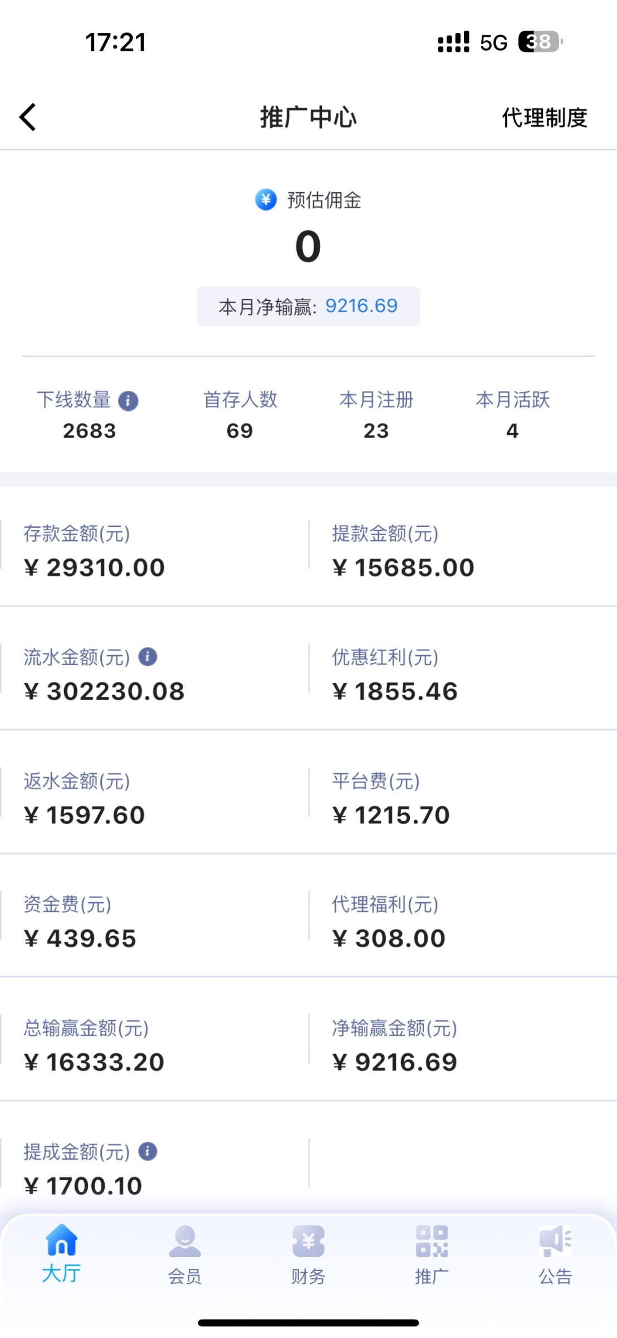Image resolution: width=617 pixels, height=1338 pixels.
Task: Open the 代理制度 link
Action: [544, 118]
